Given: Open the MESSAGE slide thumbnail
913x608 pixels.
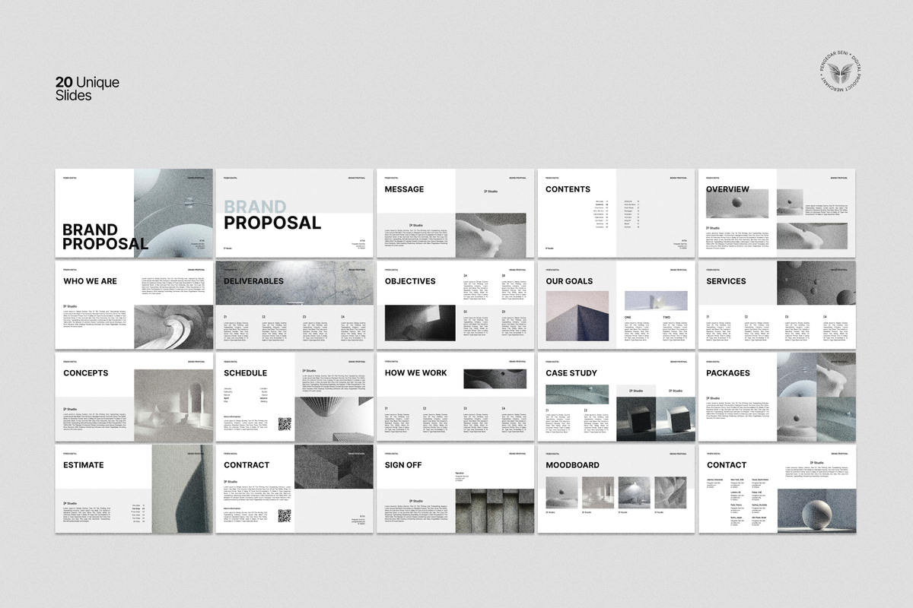Looking at the screenshot, I should 456,214.
